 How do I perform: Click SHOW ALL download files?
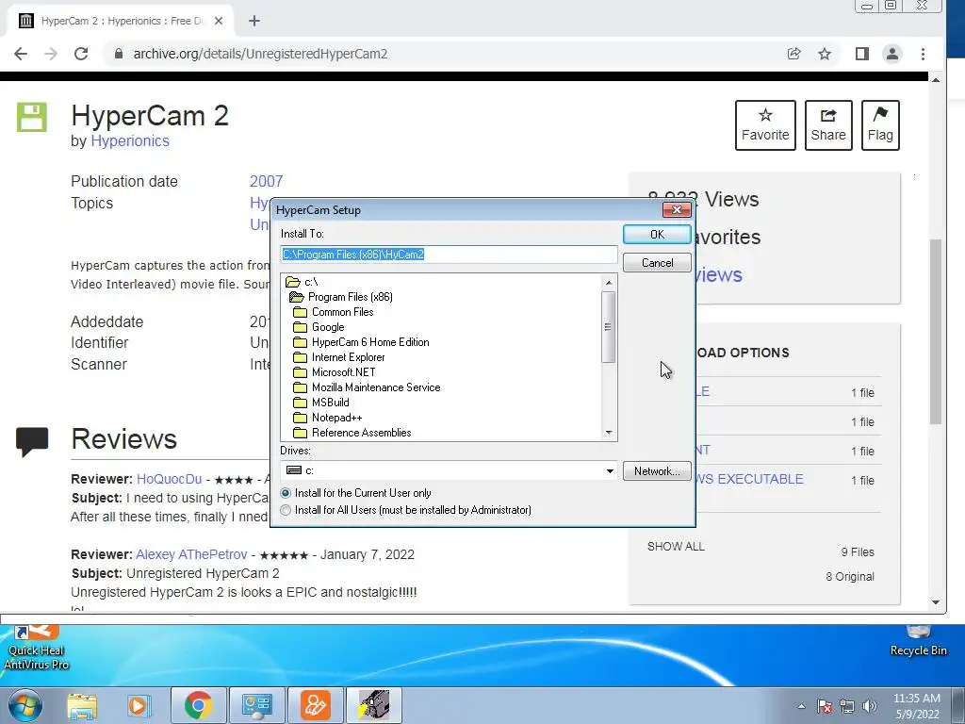click(x=676, y=547)
